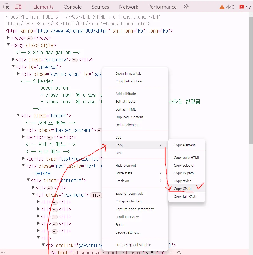This screenshot has height=255, width=253.
Task: Click the 17 errors indicator
Action: pos(245,7)
